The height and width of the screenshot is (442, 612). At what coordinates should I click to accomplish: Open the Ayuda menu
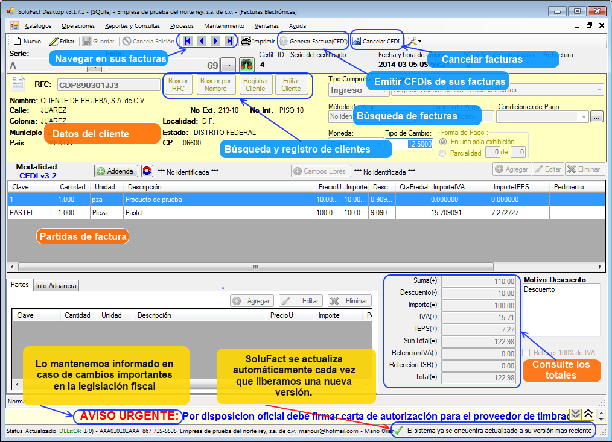coord(298,26)
